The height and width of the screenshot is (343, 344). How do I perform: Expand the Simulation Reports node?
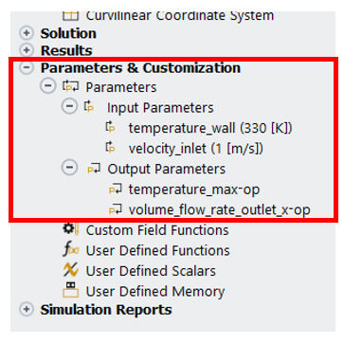click(x=27, y=309)
